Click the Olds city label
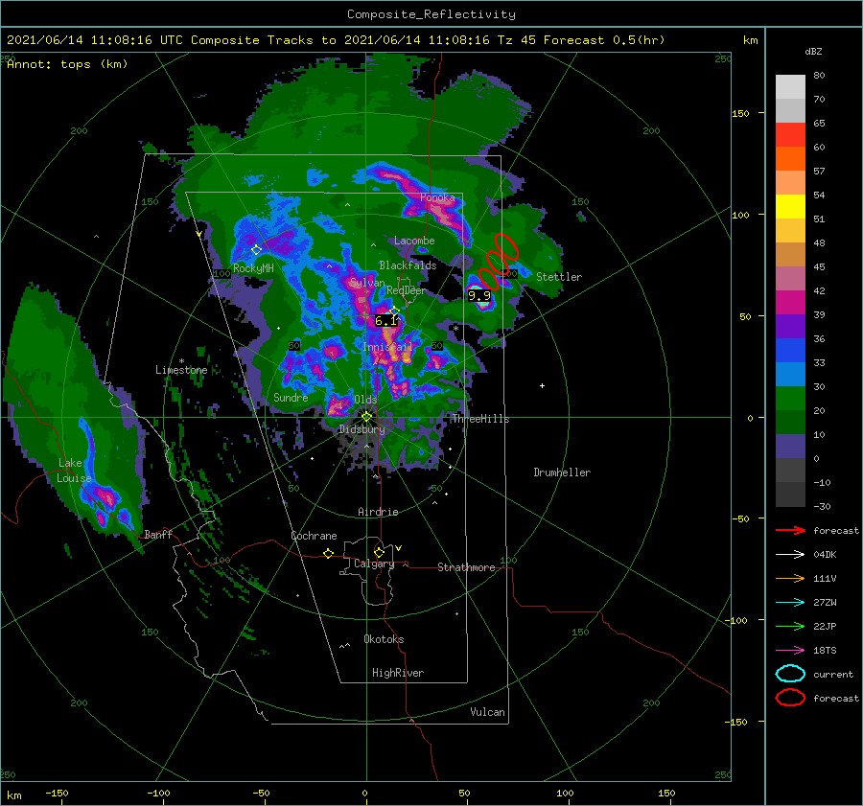Image resolution: width=863 pixels, height=806 pixels. [x=365, y=400]
